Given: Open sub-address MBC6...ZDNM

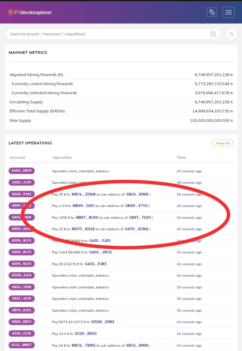Looking at the screenshot, I should pos(83,194).
